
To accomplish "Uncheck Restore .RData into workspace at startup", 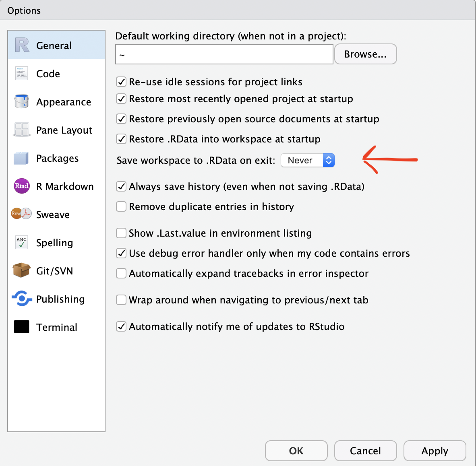I will (121, 139).
